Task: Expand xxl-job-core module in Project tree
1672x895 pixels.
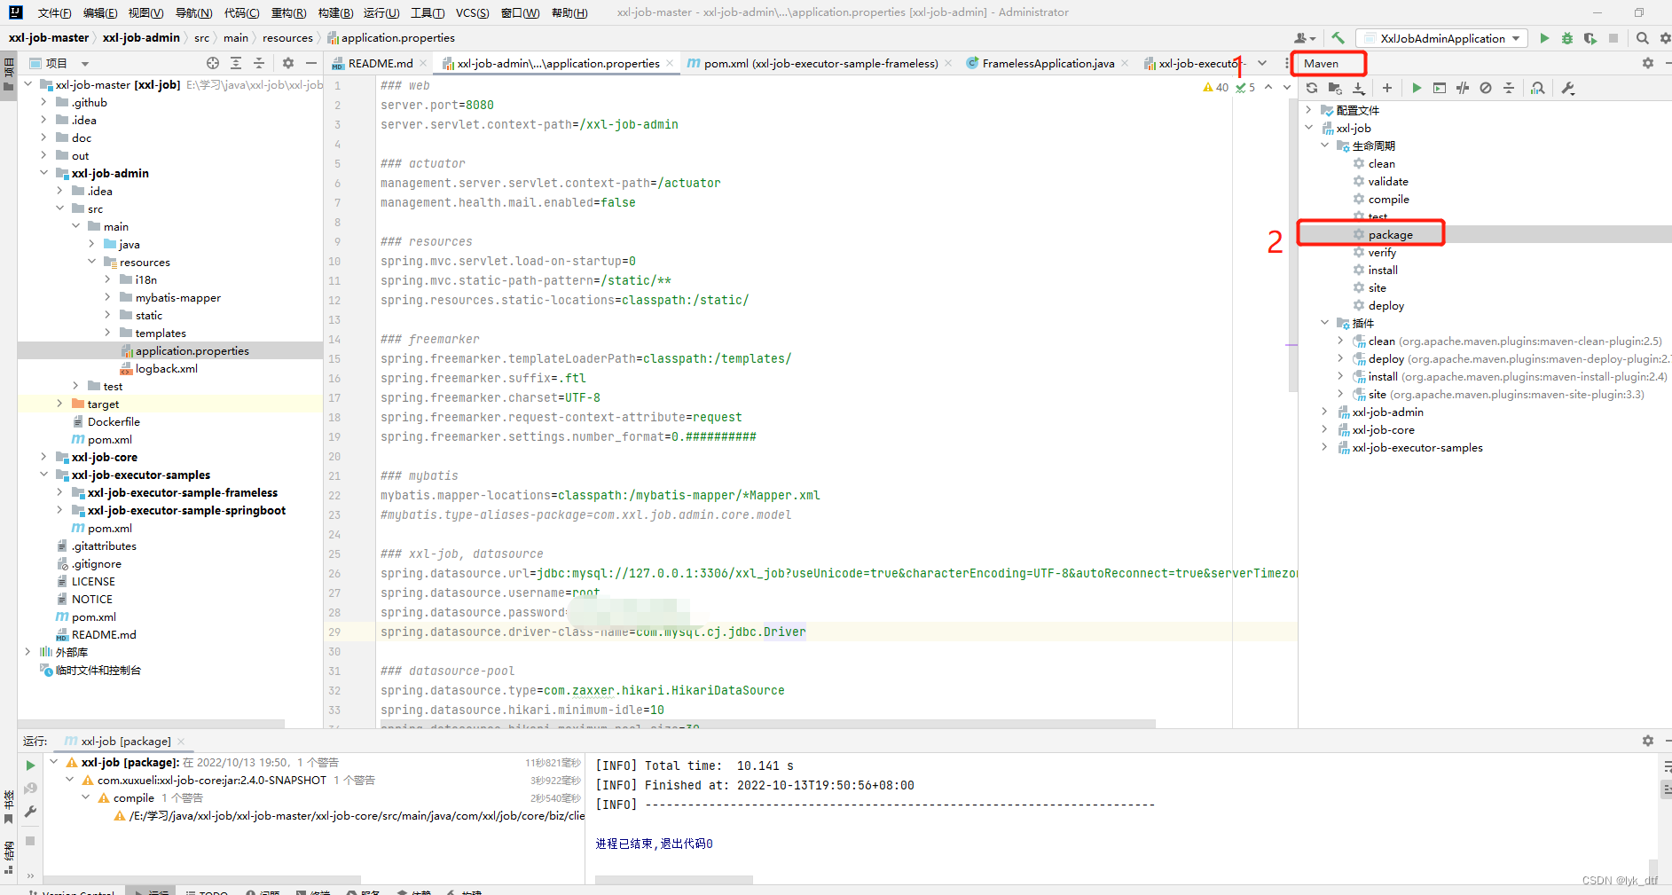Action: [43, 457]
